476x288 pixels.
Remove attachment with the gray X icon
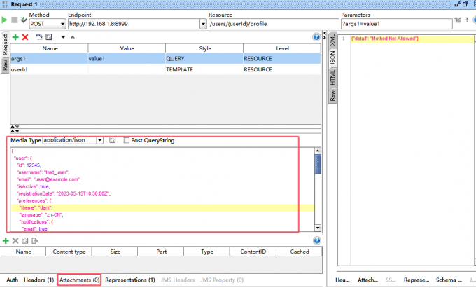coord(15,240)
